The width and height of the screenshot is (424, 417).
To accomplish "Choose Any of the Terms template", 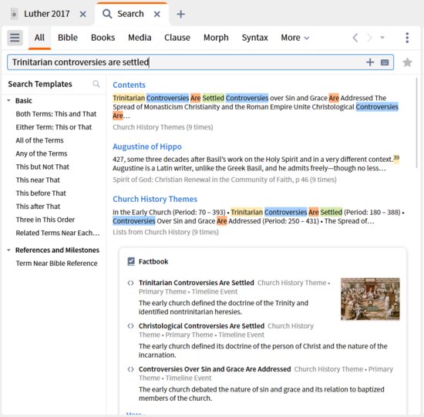I will tap(42, 153).
